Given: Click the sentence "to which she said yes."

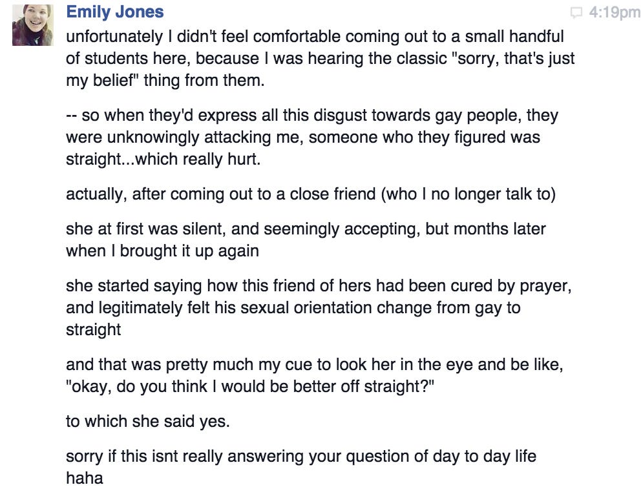Looking at the screenshot, I should coord(147,421).
